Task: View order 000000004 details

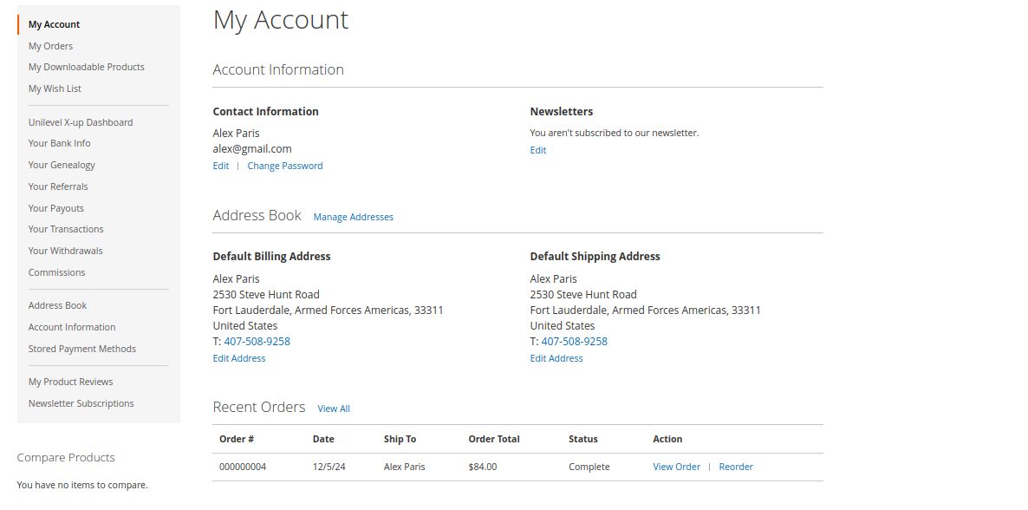Action: tap(676, 467)
